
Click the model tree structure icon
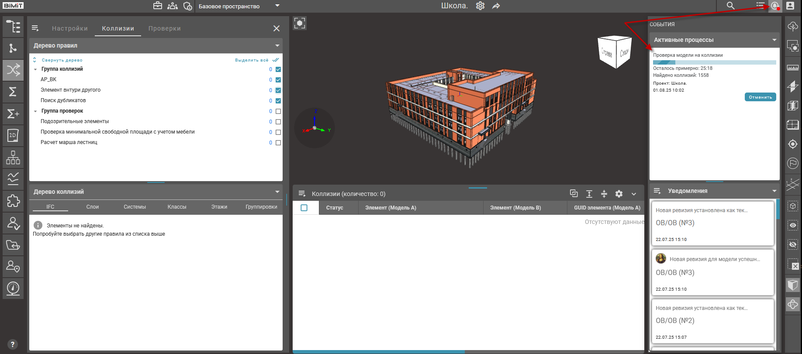pyautogui.click(x=13, y=27)
